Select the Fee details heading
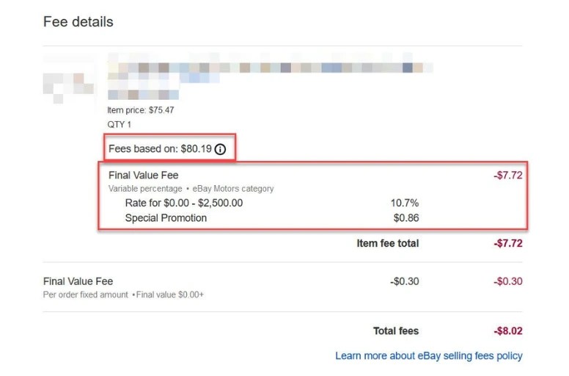 78,22
